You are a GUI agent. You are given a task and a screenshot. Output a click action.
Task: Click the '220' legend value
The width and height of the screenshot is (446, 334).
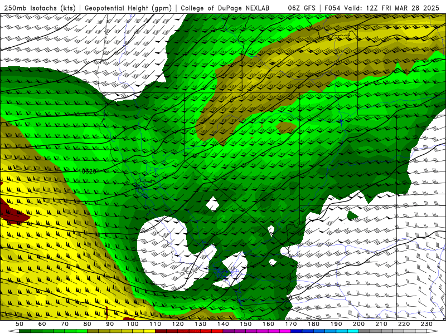404,324
